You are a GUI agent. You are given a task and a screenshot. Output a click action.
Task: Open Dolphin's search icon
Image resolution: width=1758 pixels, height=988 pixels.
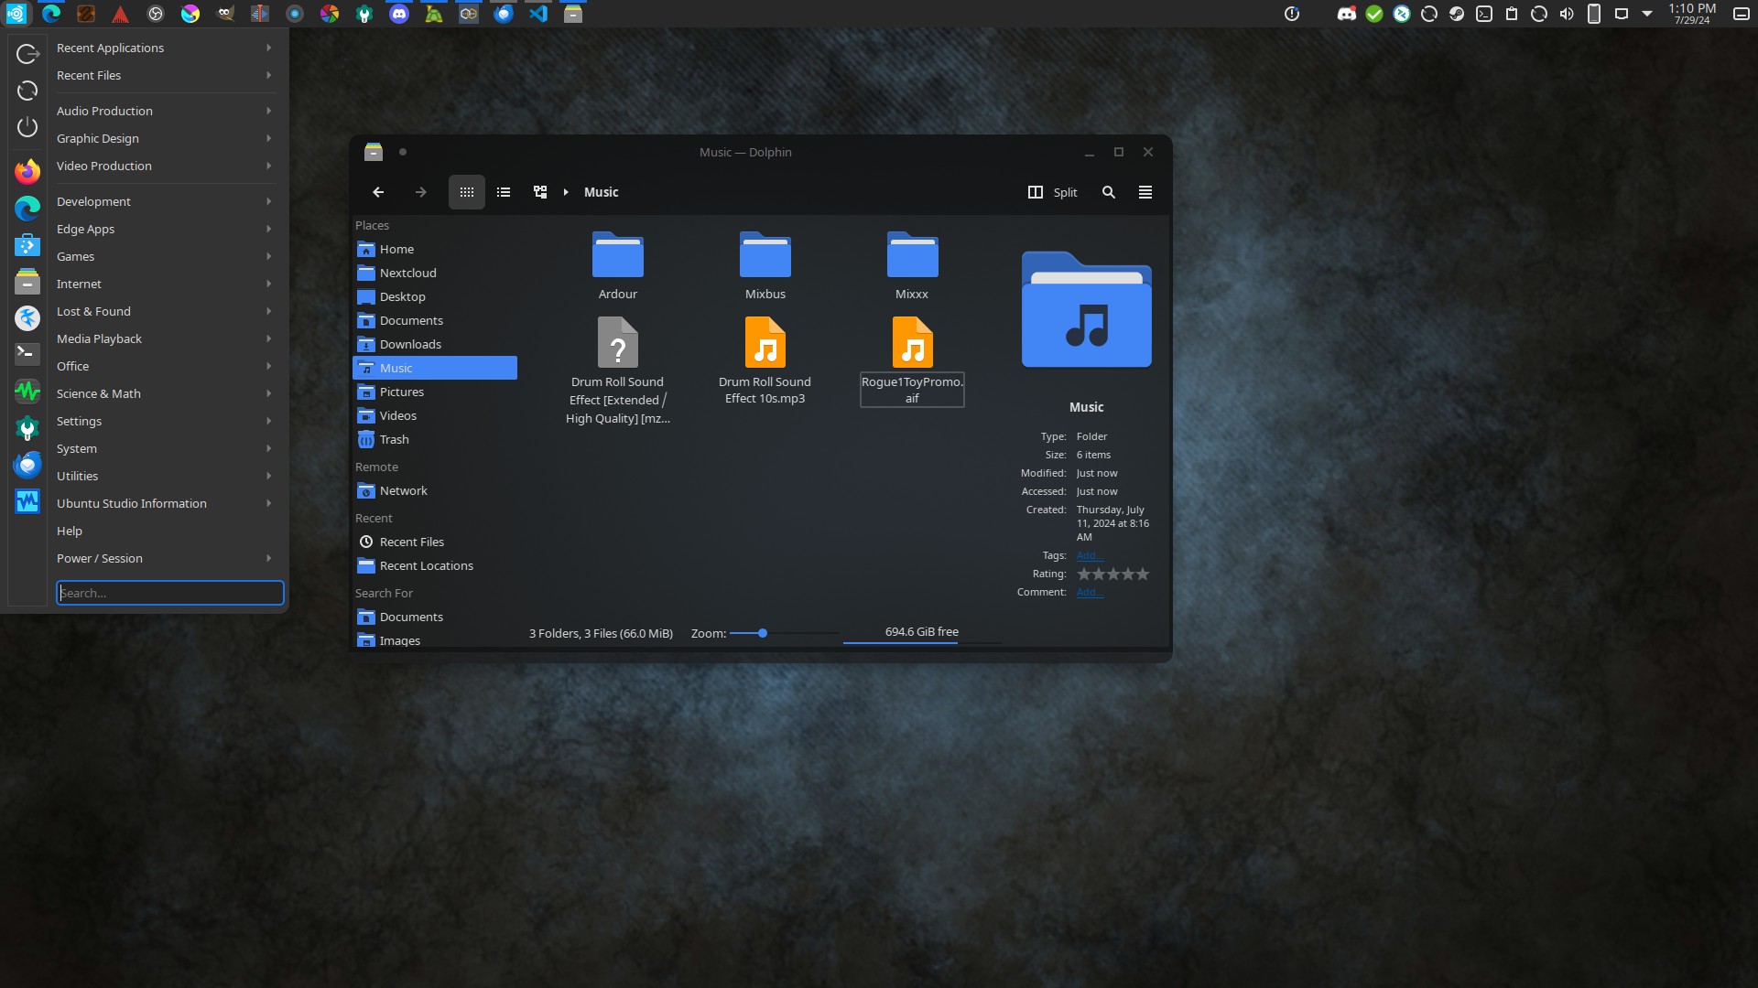tap(1109, 192)
